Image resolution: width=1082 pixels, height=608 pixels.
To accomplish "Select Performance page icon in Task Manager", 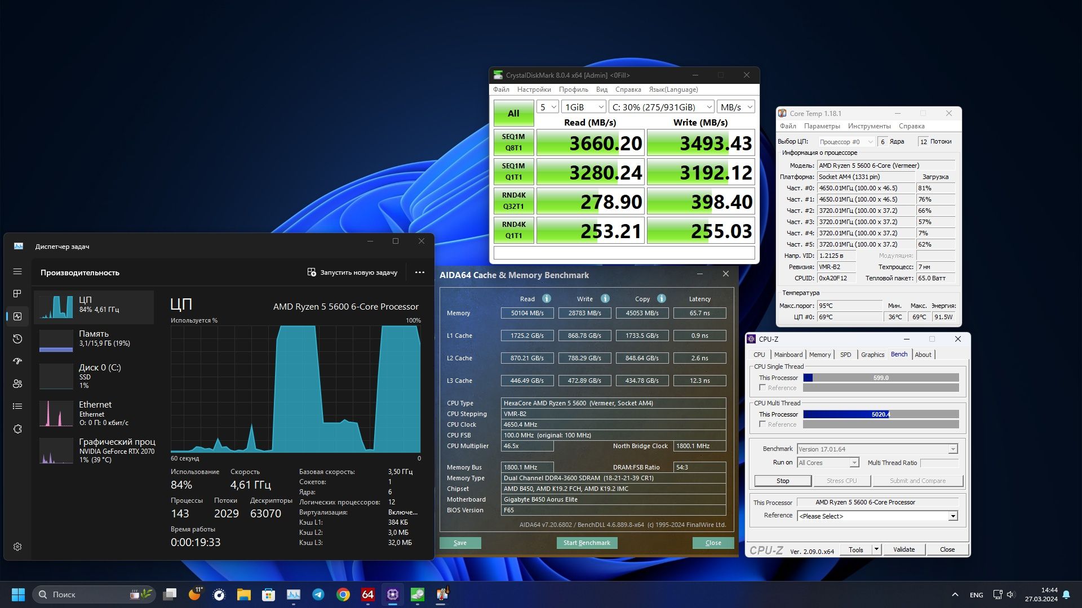I will (17, 316).
